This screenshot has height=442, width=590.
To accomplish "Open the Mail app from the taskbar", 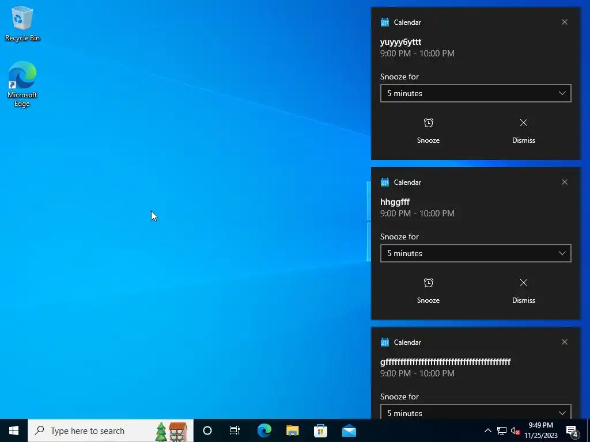I will (349, 430).
